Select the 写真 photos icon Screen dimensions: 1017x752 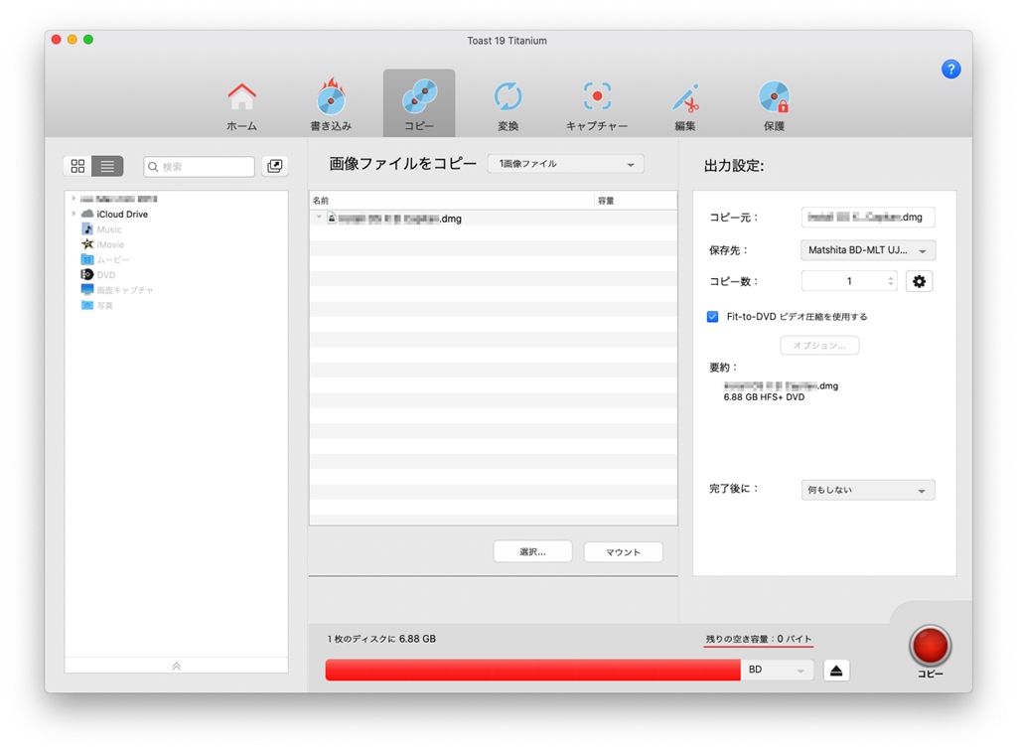(x=87, y=305)
